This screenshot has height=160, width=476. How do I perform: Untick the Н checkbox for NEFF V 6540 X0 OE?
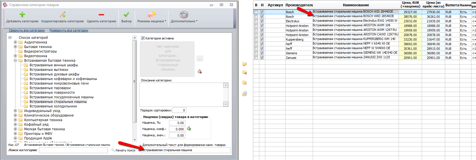tap(262, 44)
